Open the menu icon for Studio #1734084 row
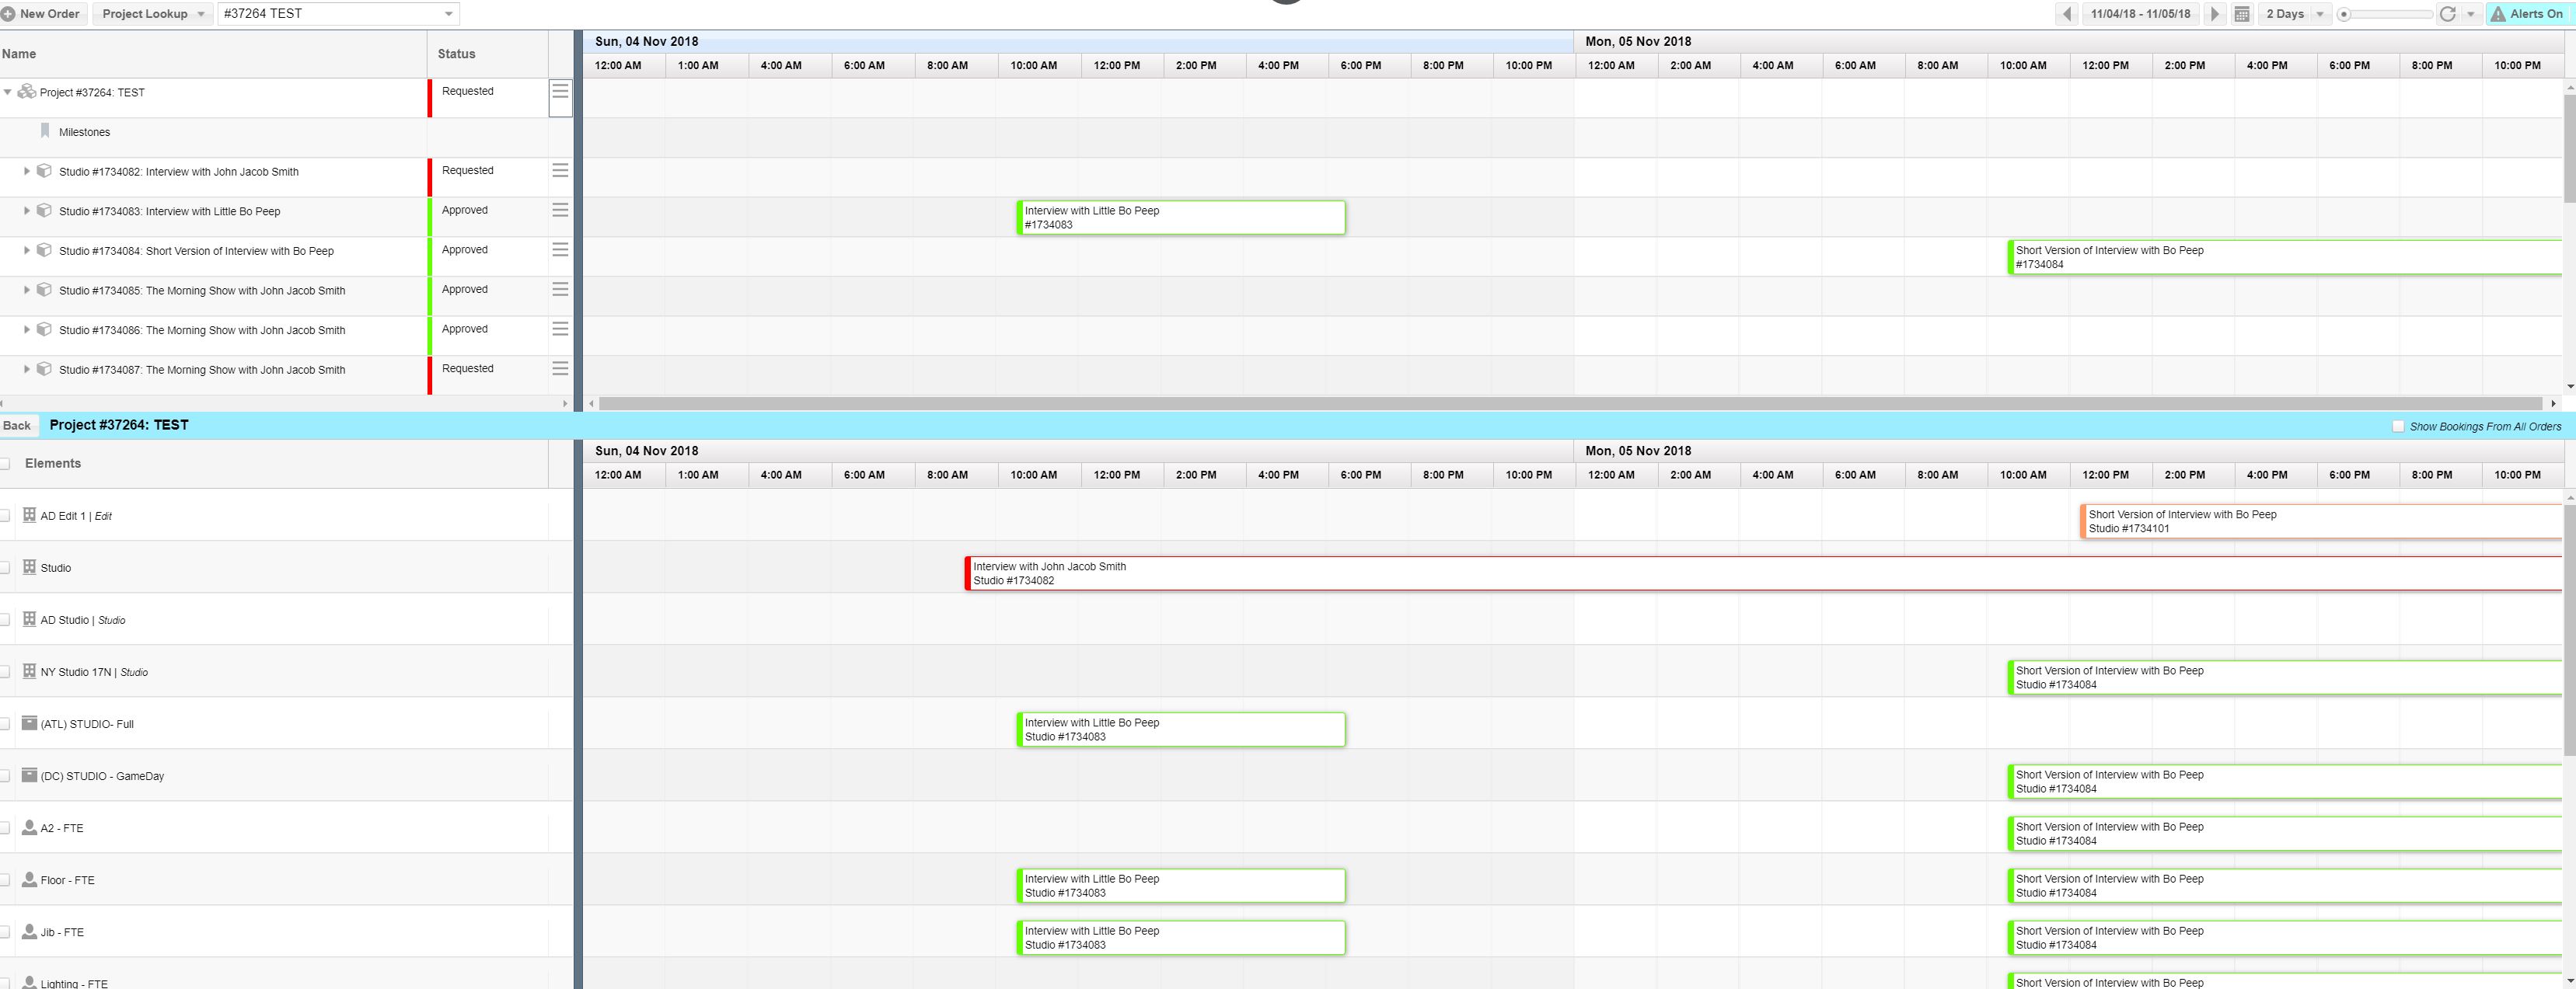Screen dimensions: 2576x989 click(560, 249)
